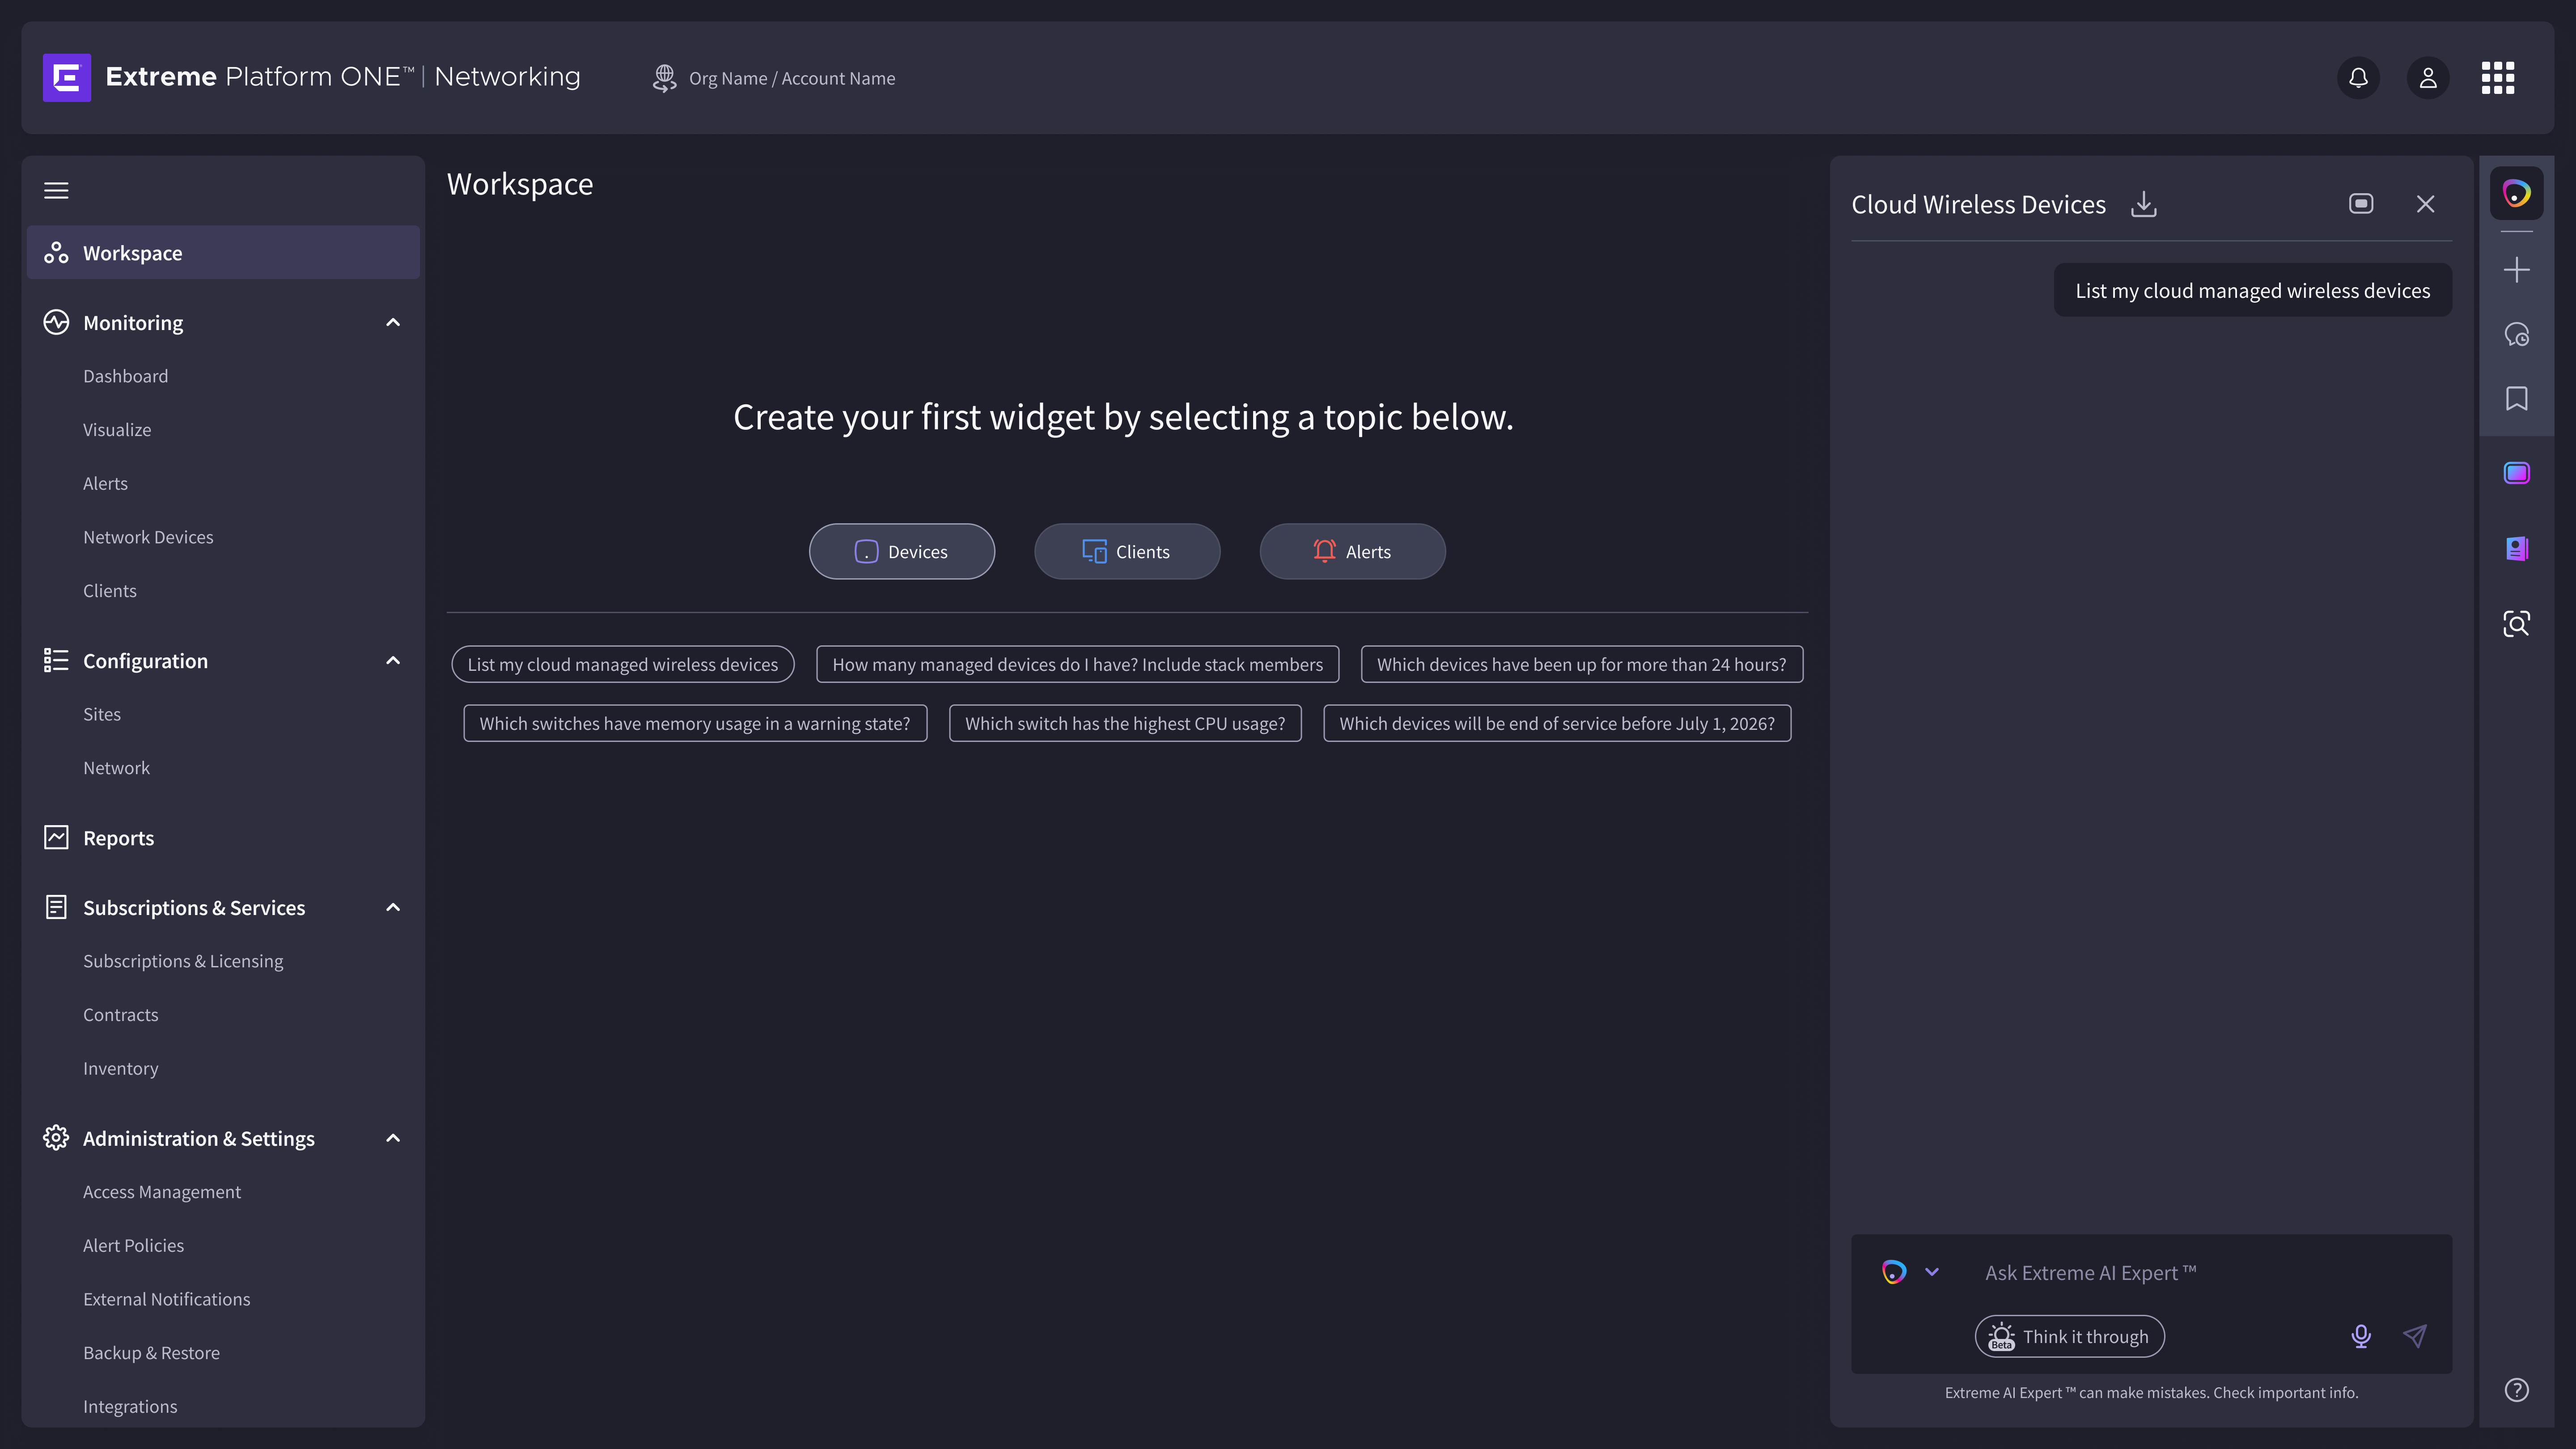Open Sites under Configuration

(x=102, y=714)
